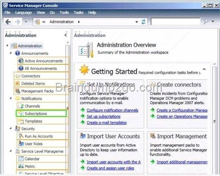Click Configure notification channels link
The image size is (220, 176).
point(113,110)
